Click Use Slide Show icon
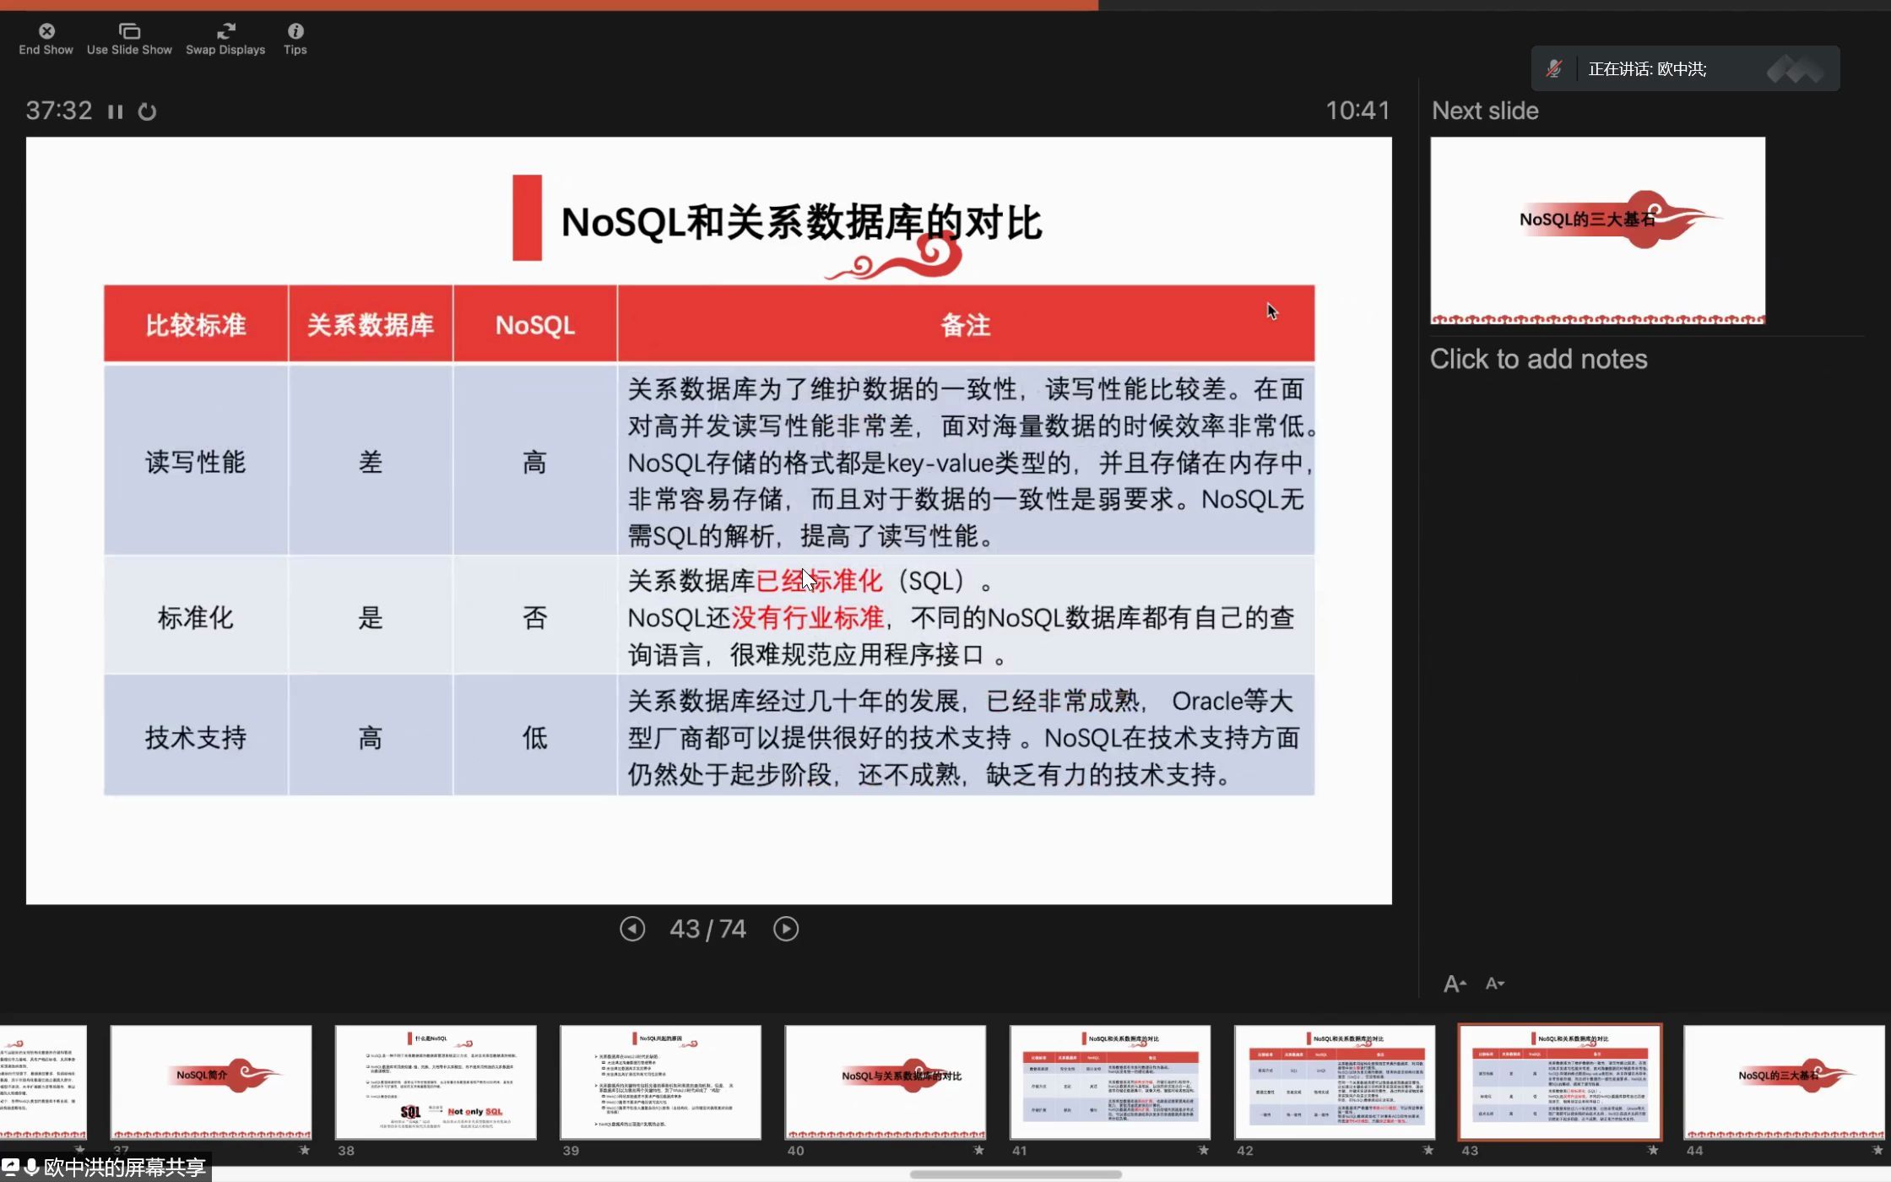 [129, 32]
